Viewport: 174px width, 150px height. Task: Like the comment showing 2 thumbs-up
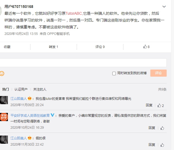point(161,105)
